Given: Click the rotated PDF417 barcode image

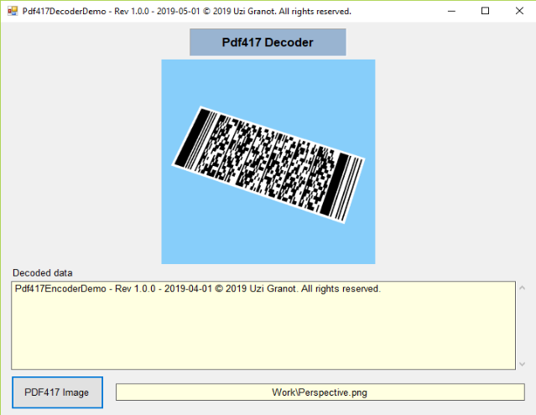Looking at the screenshot, I should (268, 164).
